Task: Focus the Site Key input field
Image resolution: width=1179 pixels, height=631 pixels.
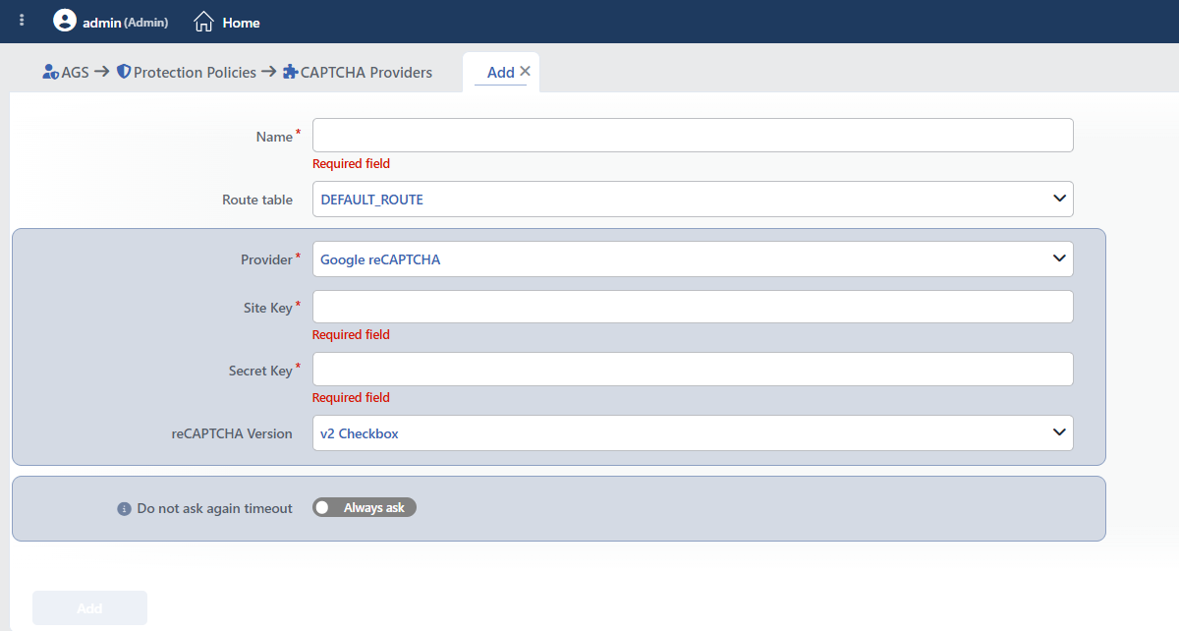Action: (x=693, y=307)
